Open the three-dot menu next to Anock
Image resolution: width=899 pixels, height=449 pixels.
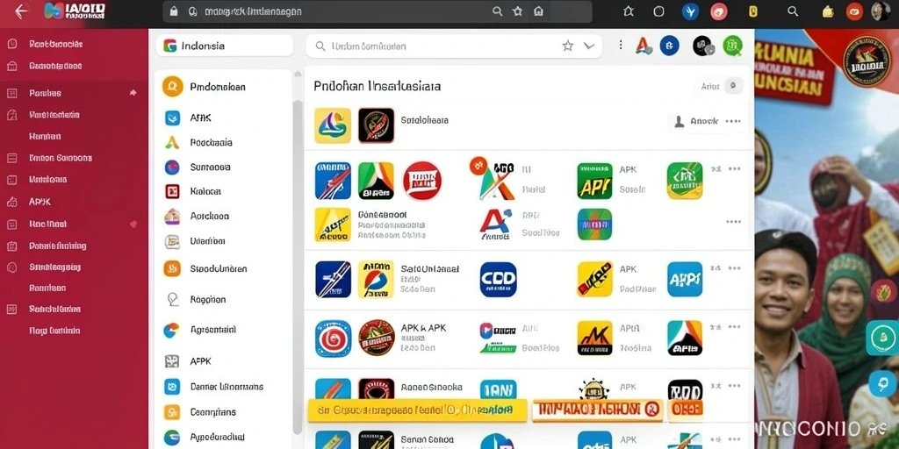point(733,121)
